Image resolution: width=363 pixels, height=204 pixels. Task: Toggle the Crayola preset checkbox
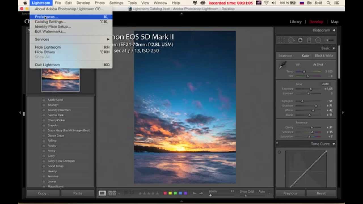44,125
